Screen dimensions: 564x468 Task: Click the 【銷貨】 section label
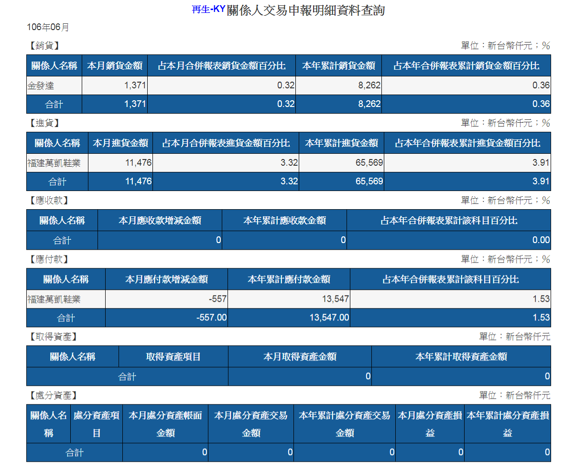pos(44,46)
